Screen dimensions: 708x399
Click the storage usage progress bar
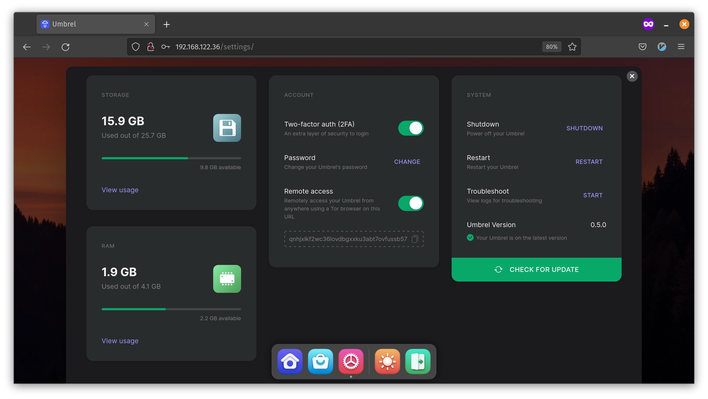click(x=171, y=158)
